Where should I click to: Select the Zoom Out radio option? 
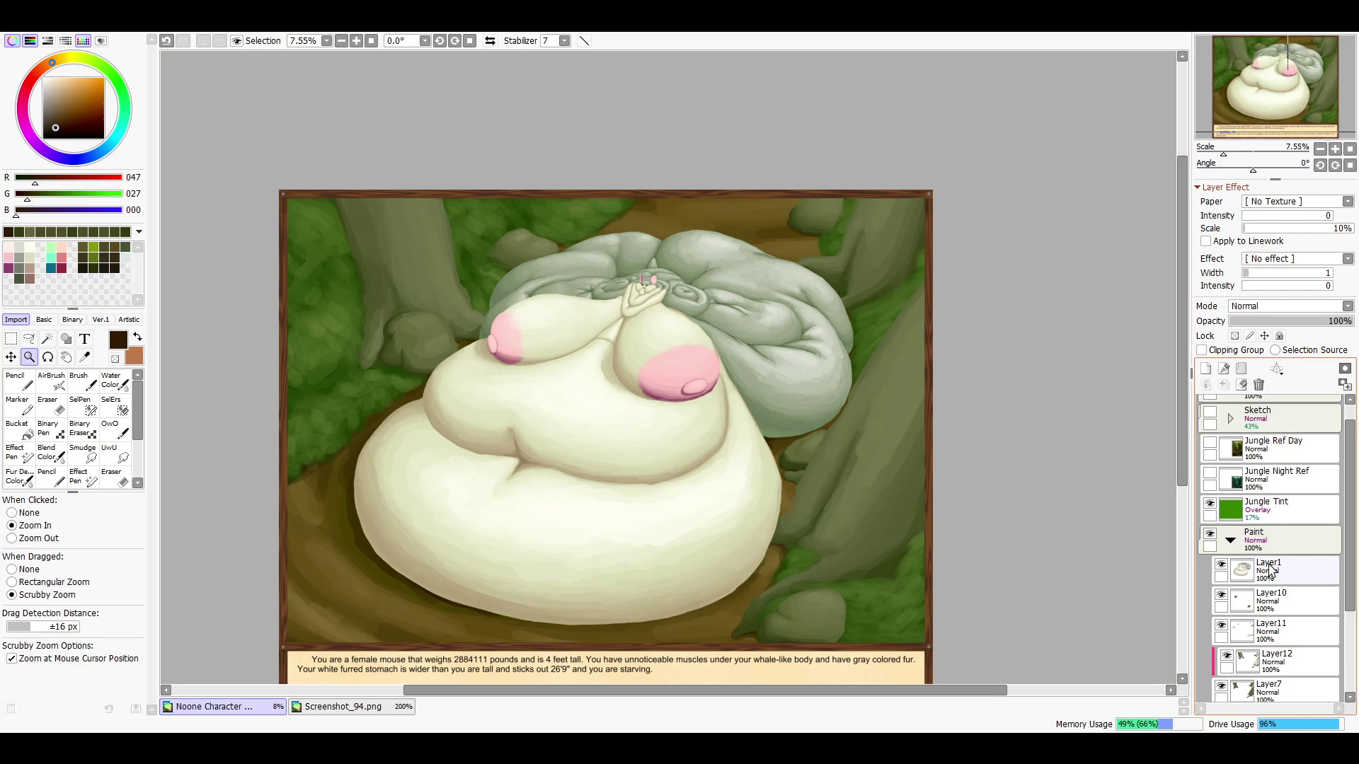(12, 538)
